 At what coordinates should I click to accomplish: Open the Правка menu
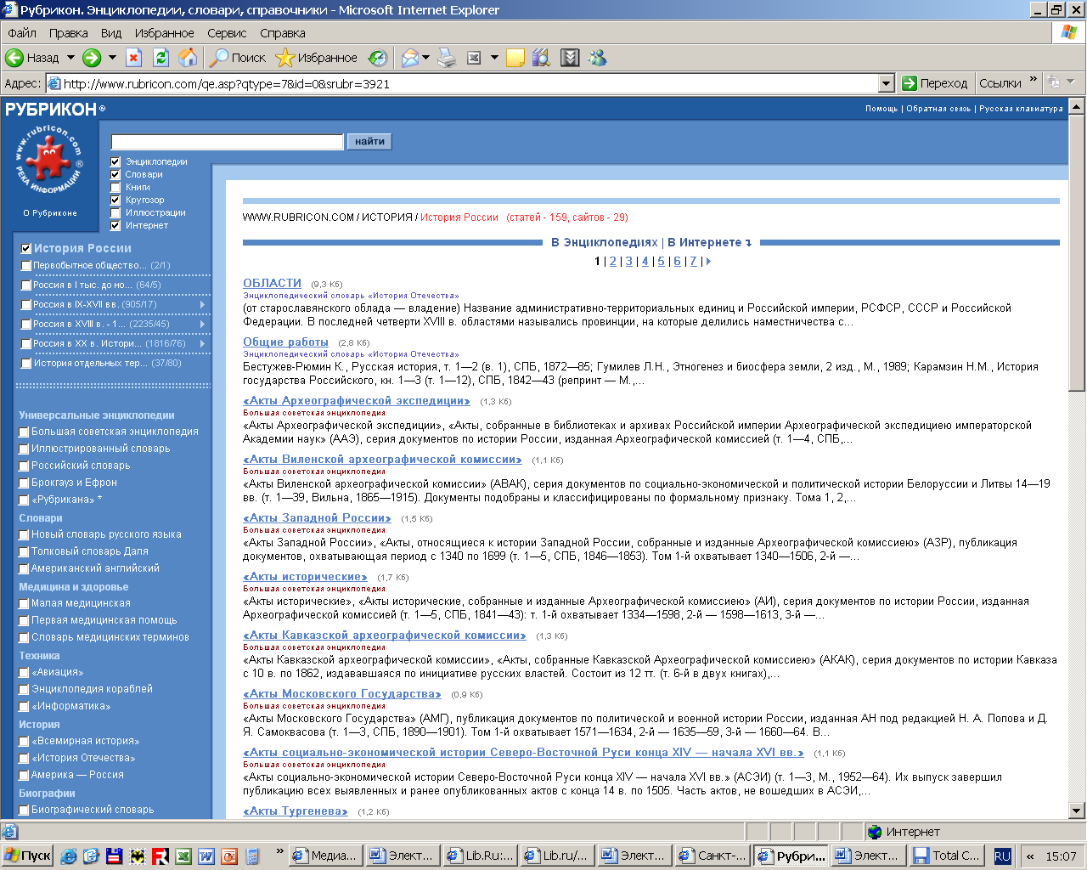(68, 33)
